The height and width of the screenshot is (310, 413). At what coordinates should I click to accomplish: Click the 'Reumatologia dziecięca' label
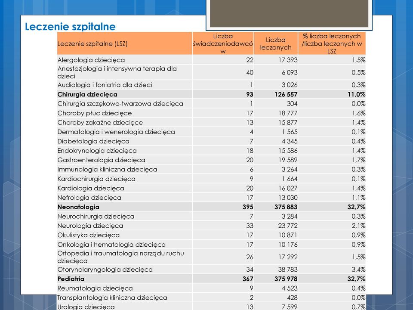(x=95, y=288)
